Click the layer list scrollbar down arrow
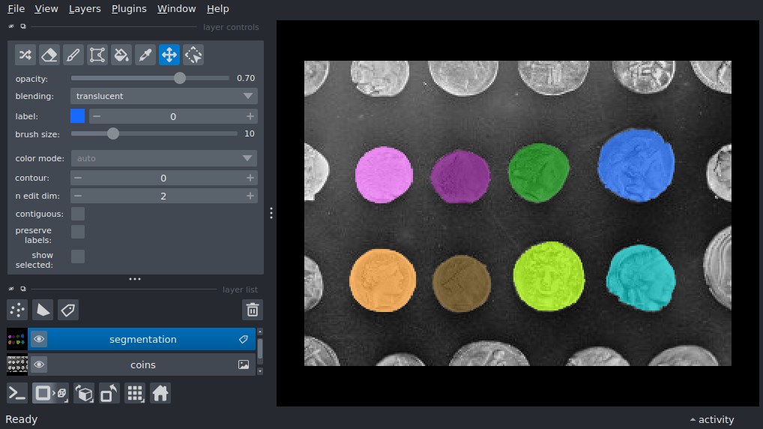The width and height of the screenshot is (763, 429). click(x=260, y=371)
